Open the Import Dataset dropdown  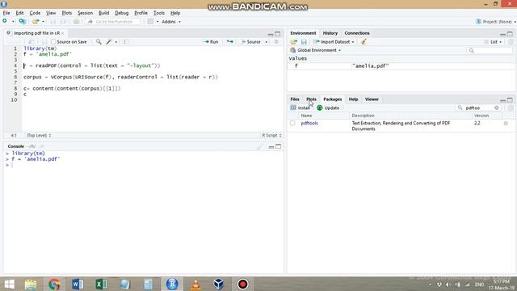click(x=334, y=42)
